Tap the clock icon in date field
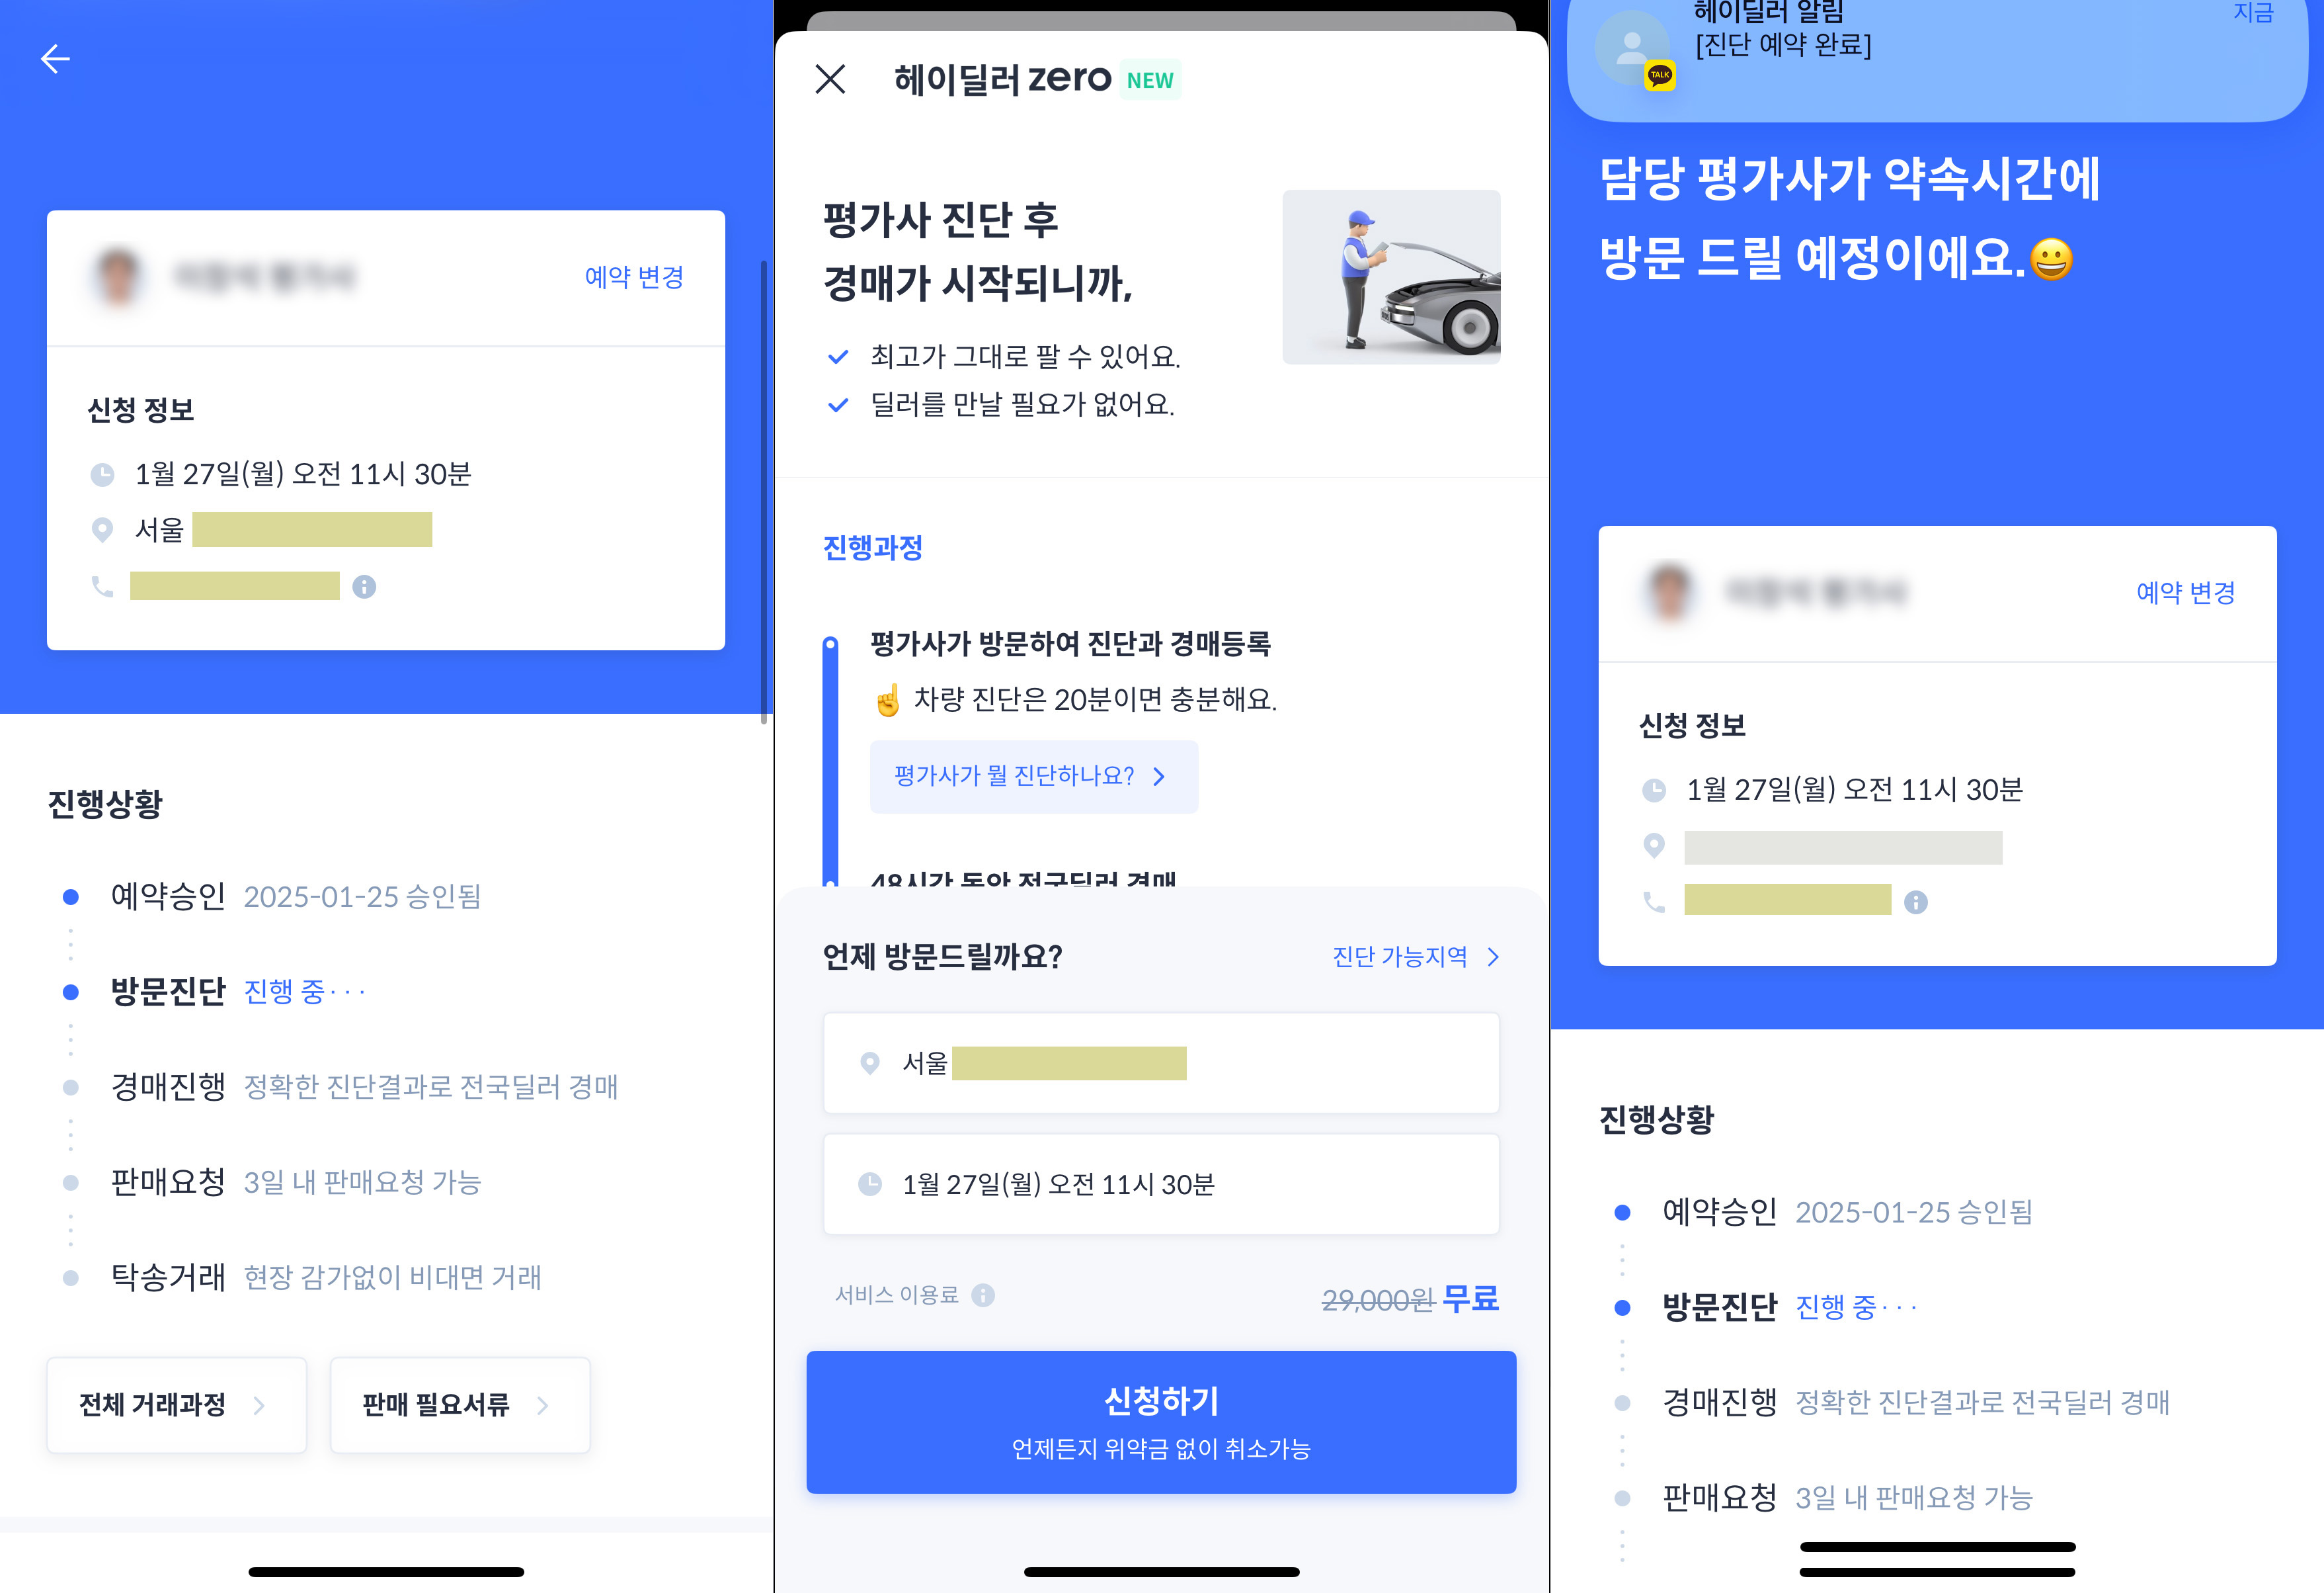This screenshot has width=2324, height=1593. [870, 1184]
